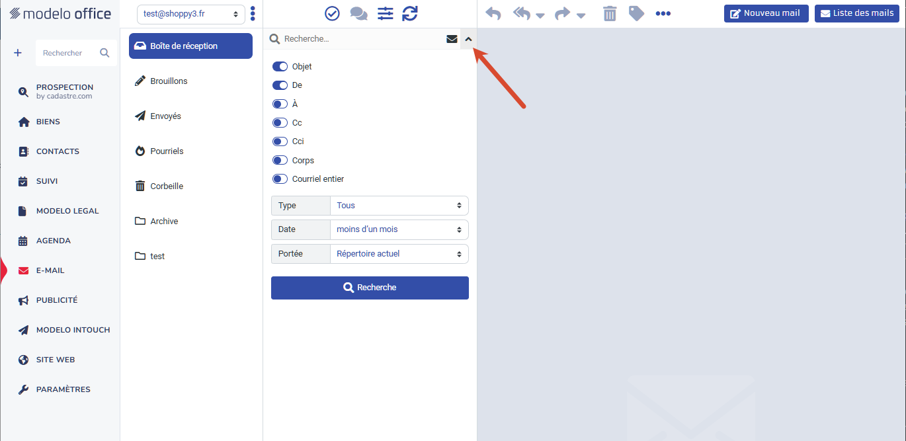Click the mail Recherche... search field

pos(362,39)
